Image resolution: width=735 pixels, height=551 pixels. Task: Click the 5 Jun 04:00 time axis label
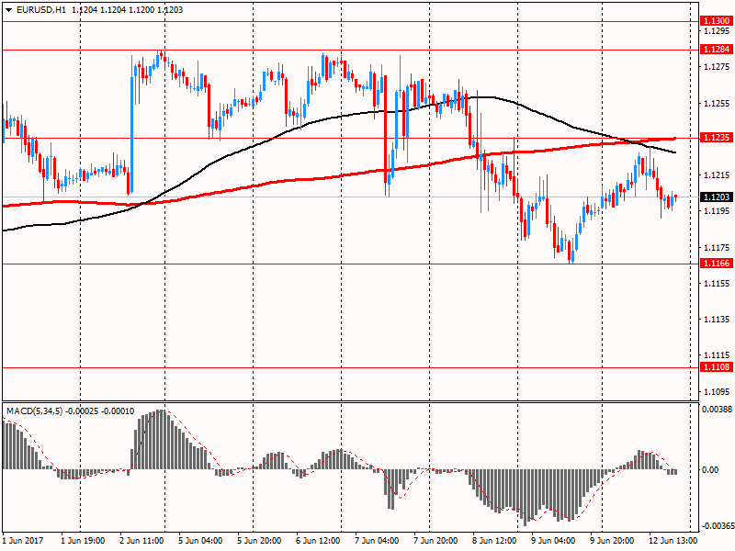(x=200, y=541)
